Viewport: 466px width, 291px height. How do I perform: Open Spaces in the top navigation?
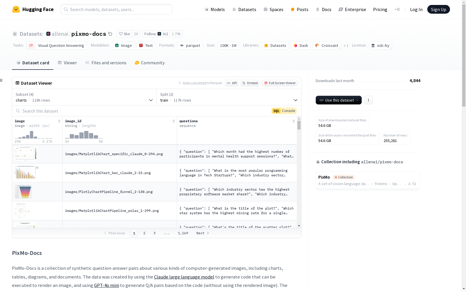pyautogui.click(x=273, y=9)
